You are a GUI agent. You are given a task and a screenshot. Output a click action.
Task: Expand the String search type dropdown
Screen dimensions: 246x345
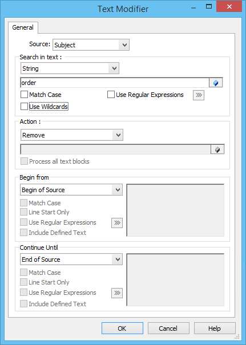tap(70, 68)
